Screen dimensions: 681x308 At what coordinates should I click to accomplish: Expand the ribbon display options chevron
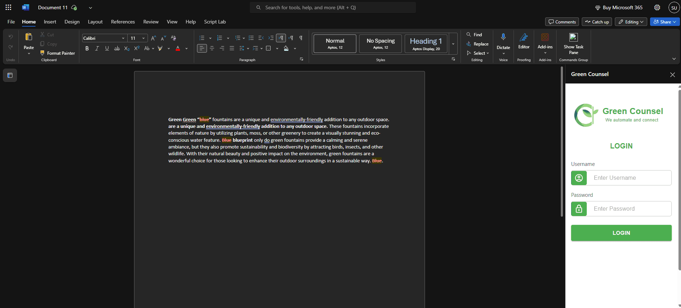674,59
